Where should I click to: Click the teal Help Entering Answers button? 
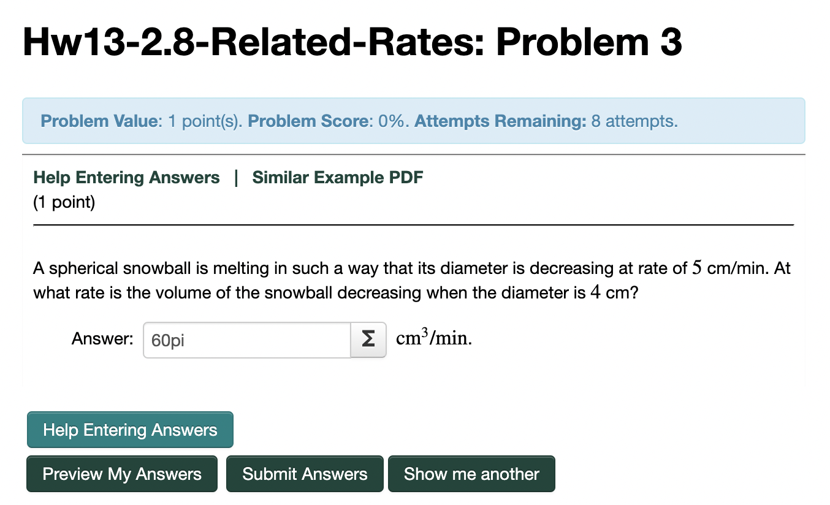pyautogui.click(x=129, y=430)
